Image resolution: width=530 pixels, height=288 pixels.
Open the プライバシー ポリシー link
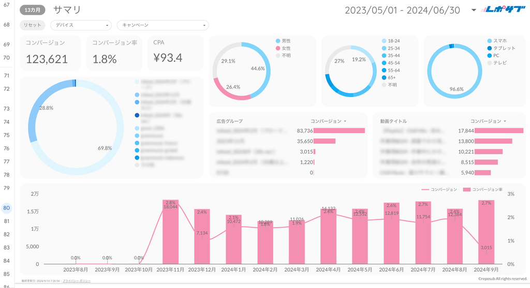[77, 280]
